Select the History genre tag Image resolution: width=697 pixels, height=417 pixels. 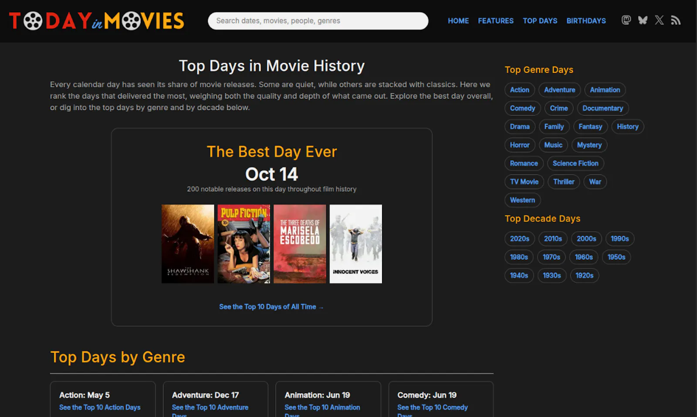pos(628,126)
